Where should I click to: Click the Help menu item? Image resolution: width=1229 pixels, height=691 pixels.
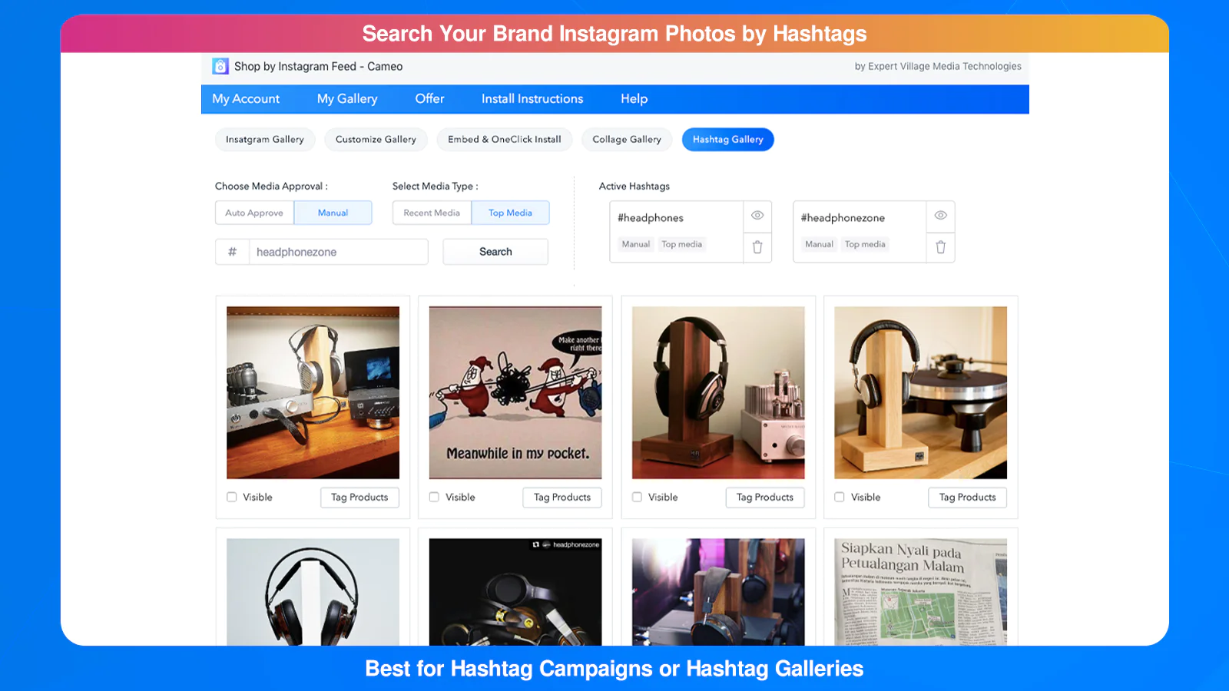tap(634, 99)
